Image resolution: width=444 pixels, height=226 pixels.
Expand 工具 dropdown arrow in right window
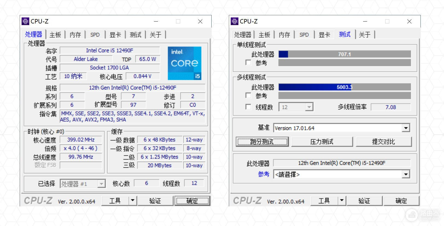[x=342, y=201]
